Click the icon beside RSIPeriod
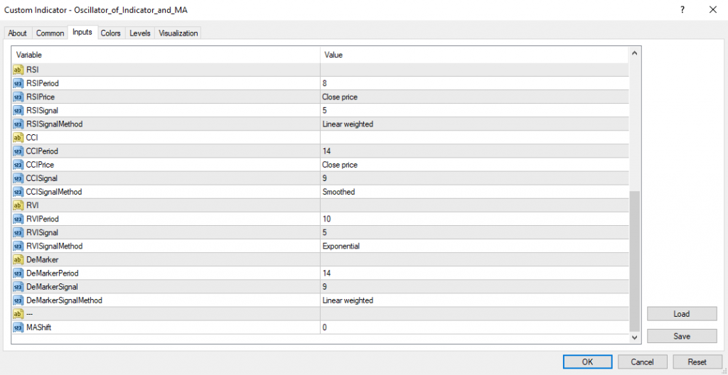 coord(18,83)
